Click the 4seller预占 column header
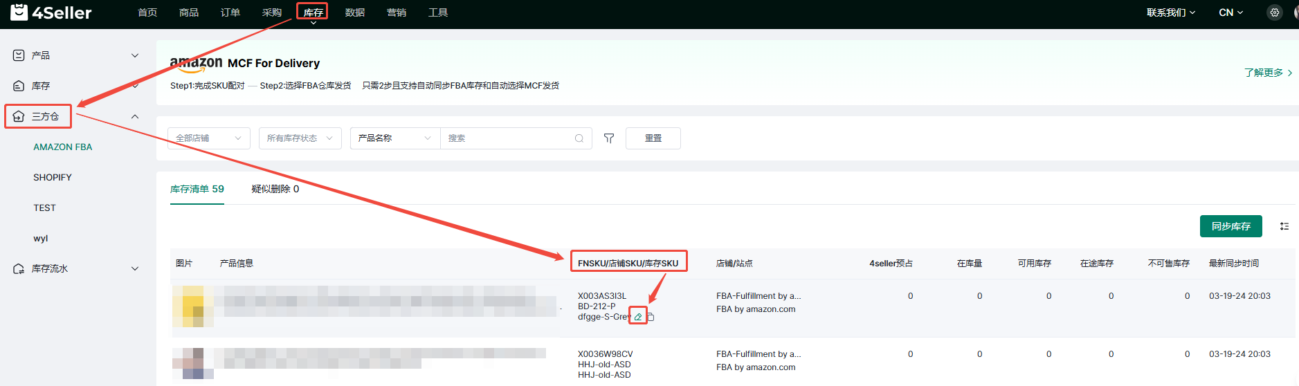 (891, 264)
